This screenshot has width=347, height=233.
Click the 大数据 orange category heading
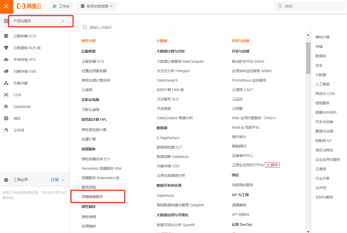pos(162,41)
